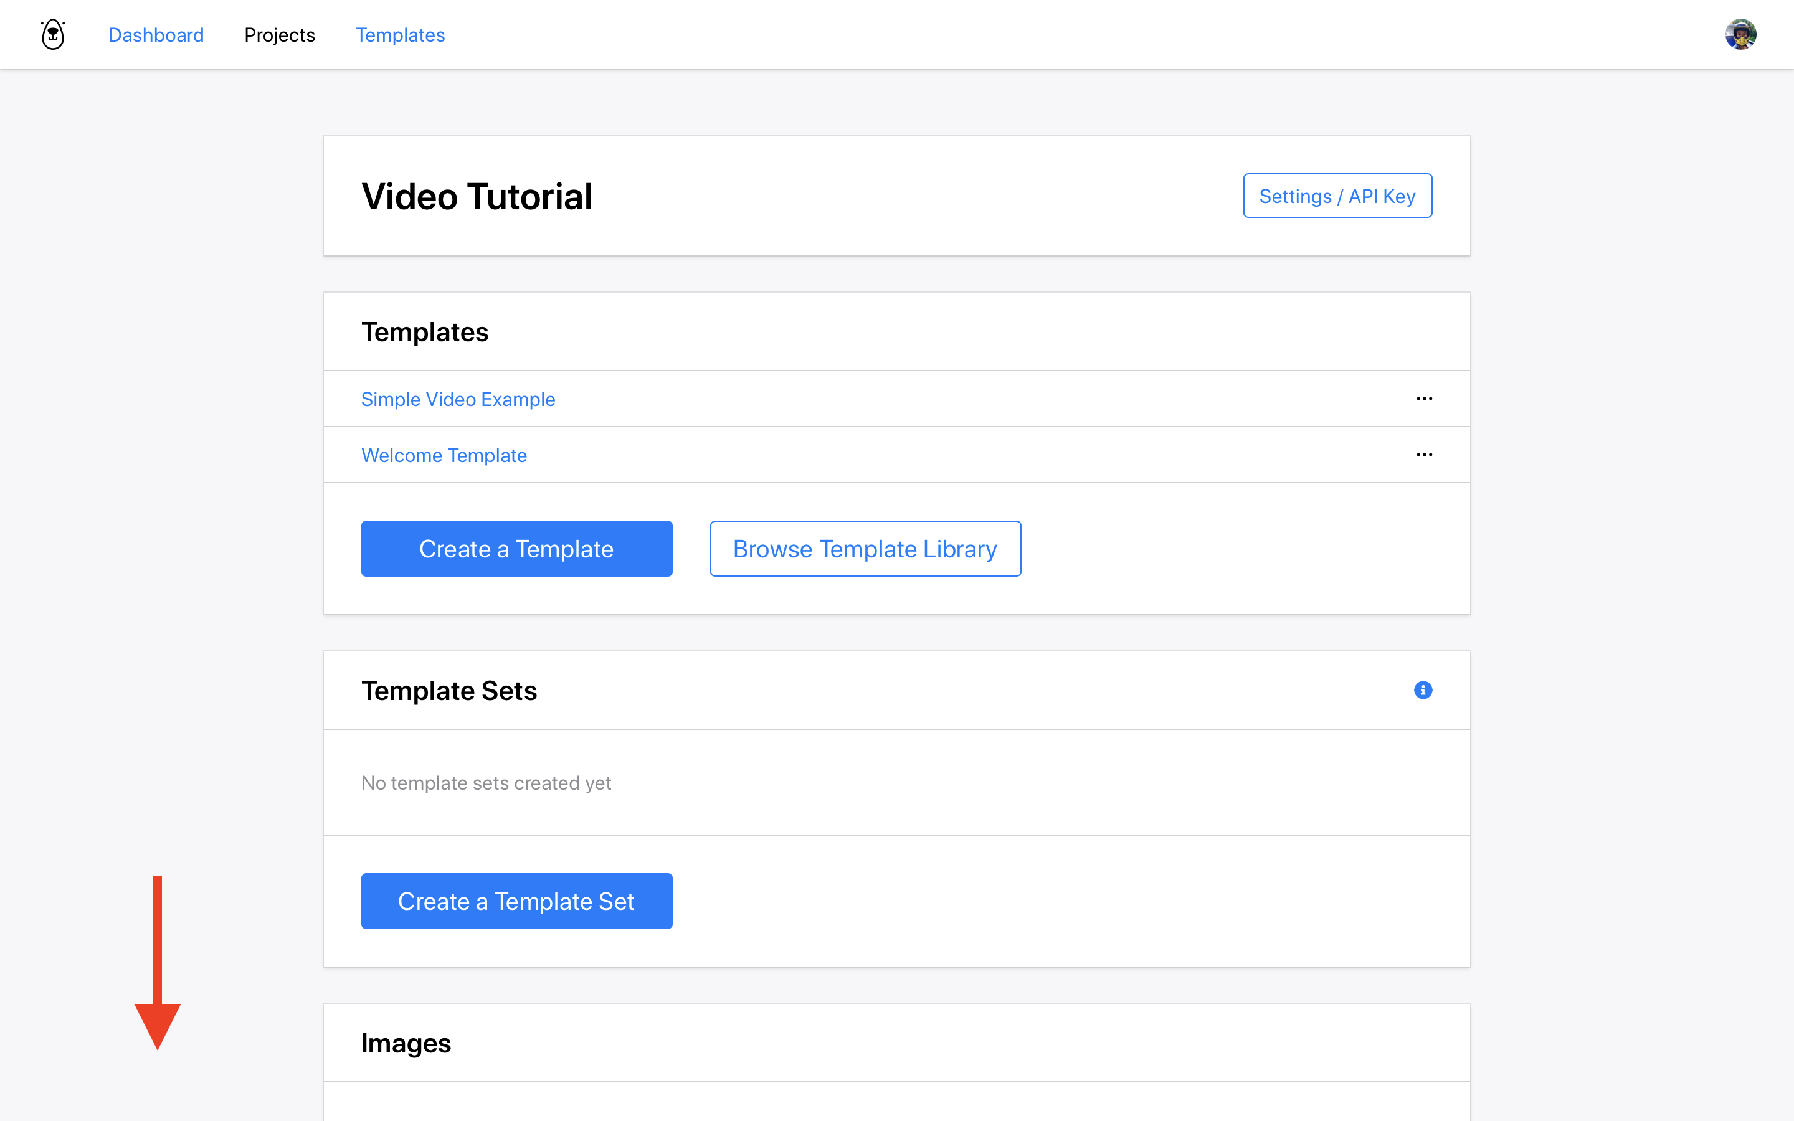Open the Projects nav item
Screen dimensions: 1794x1121
pyautogui.click(x=280, y=35)
